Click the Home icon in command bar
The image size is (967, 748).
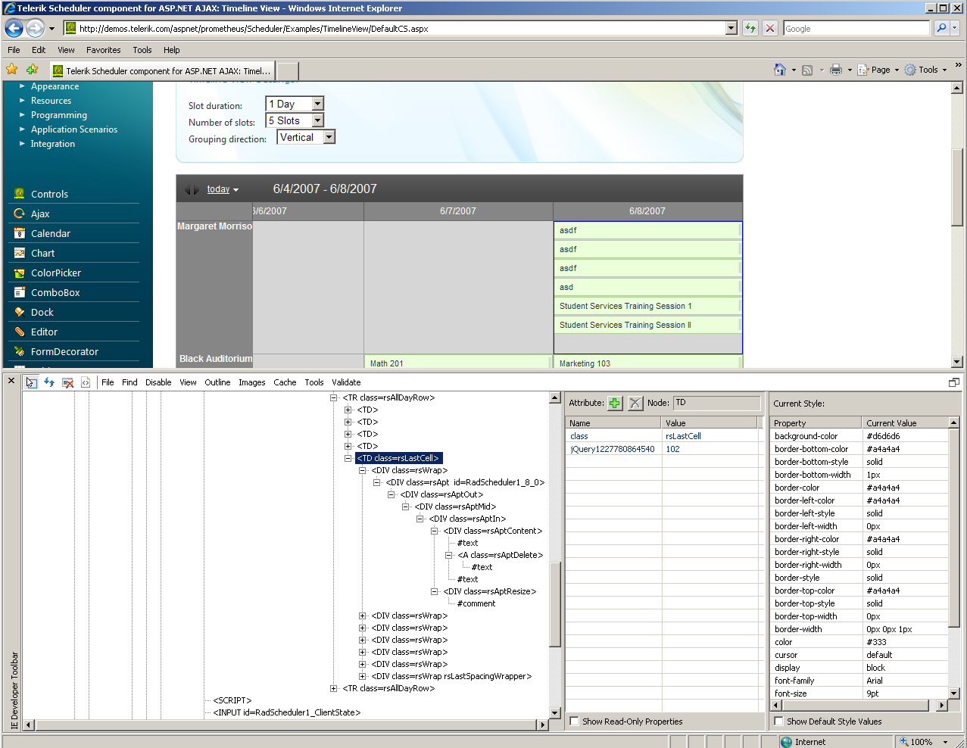[780, 70]
